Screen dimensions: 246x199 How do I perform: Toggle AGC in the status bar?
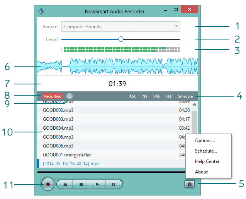pyautogui.click(x=133, y=96)
